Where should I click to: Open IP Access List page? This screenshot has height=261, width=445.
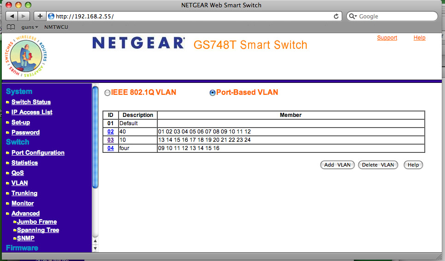[32, 112]
